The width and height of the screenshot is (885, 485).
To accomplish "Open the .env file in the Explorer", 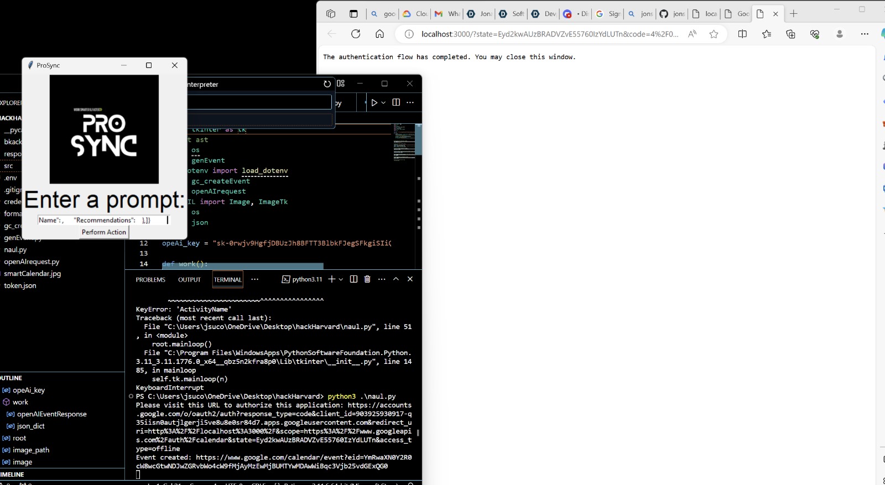I will click(x=11, y=178).
